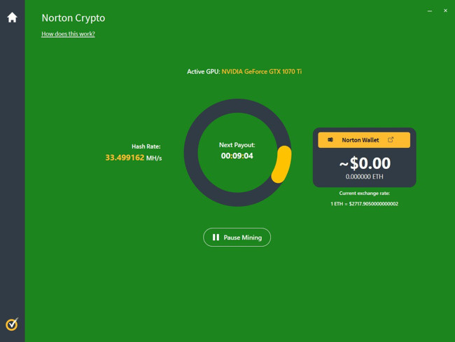Click the 'Current exchange rate:' label
This screenshot has height=342, width=455.
tap(365, 193)
